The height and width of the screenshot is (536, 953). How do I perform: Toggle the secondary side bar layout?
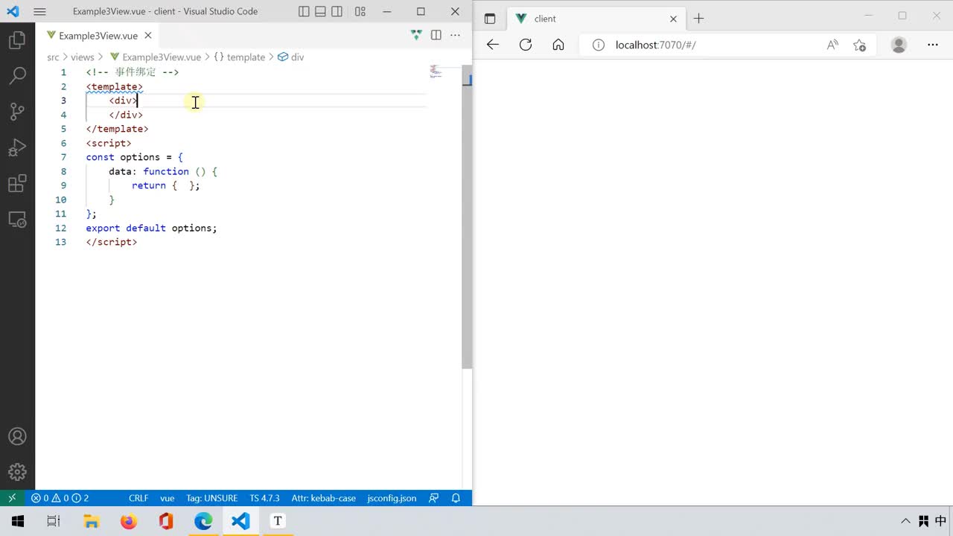coord(337,12)
